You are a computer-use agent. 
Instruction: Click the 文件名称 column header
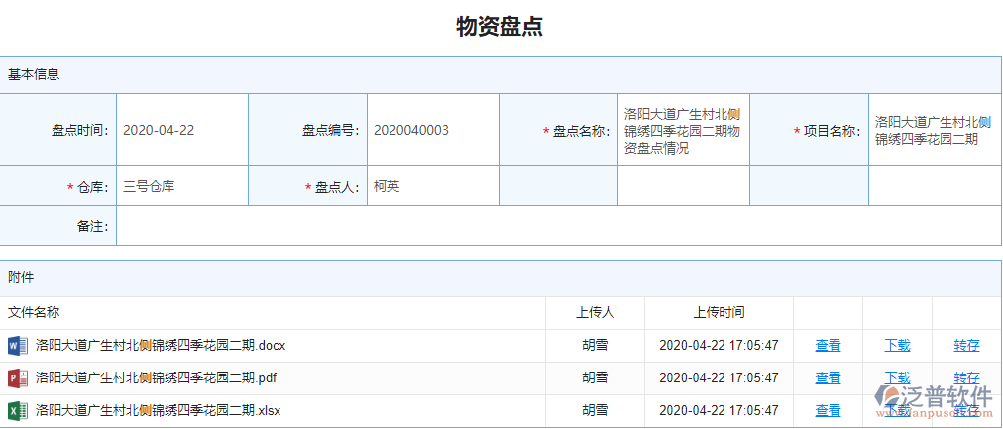click(34, 313)
